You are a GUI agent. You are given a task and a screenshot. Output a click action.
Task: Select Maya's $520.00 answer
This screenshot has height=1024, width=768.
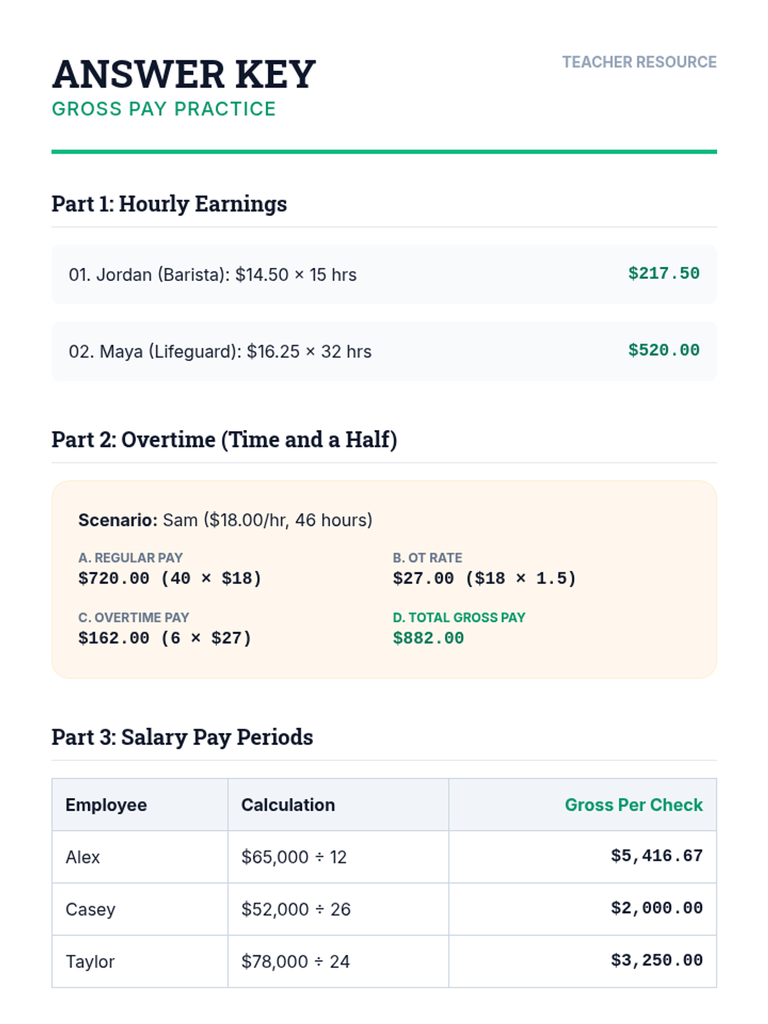(663, 351)
